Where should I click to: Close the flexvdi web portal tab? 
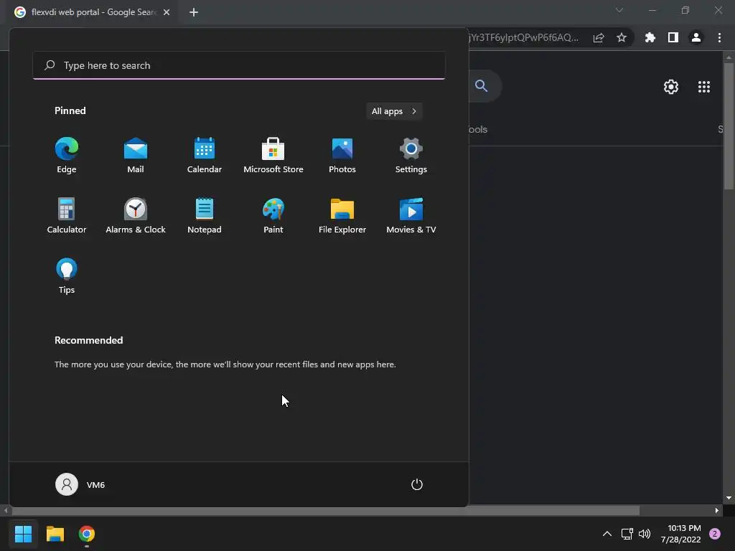(167, 12)
